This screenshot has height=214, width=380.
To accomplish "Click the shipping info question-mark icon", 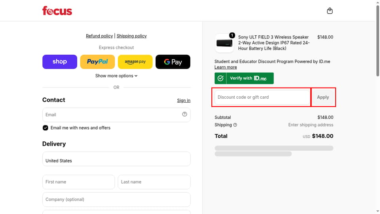I will tap(235, 125).
